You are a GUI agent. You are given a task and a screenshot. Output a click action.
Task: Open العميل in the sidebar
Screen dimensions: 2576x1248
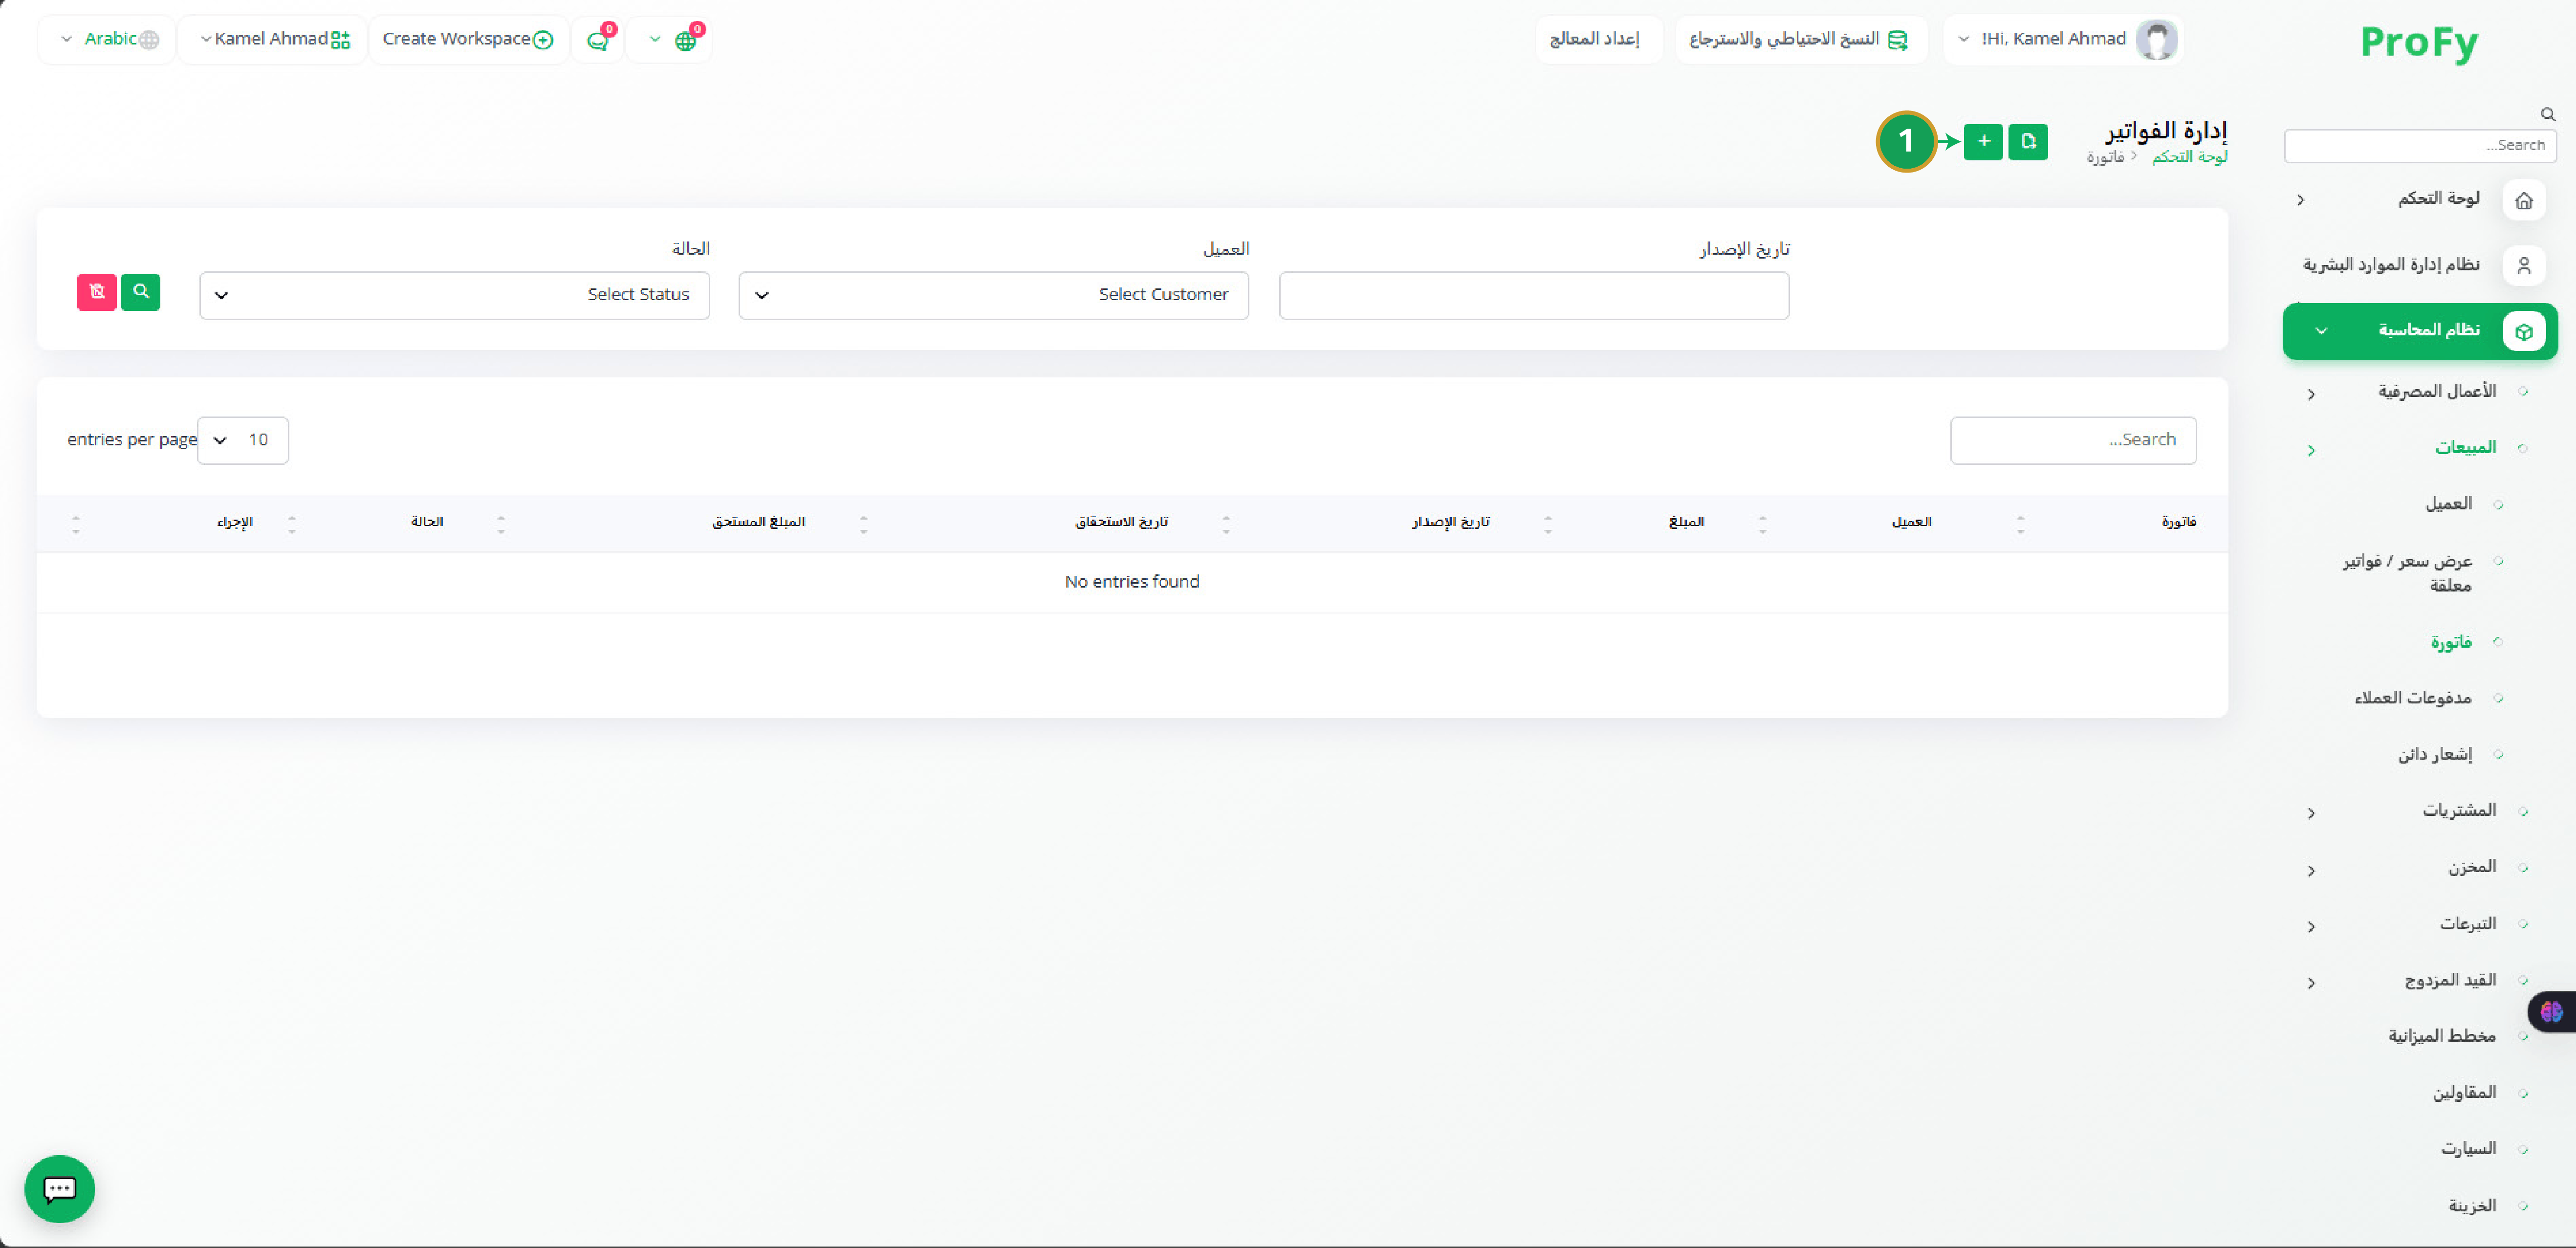click(x=2449, y=504)
